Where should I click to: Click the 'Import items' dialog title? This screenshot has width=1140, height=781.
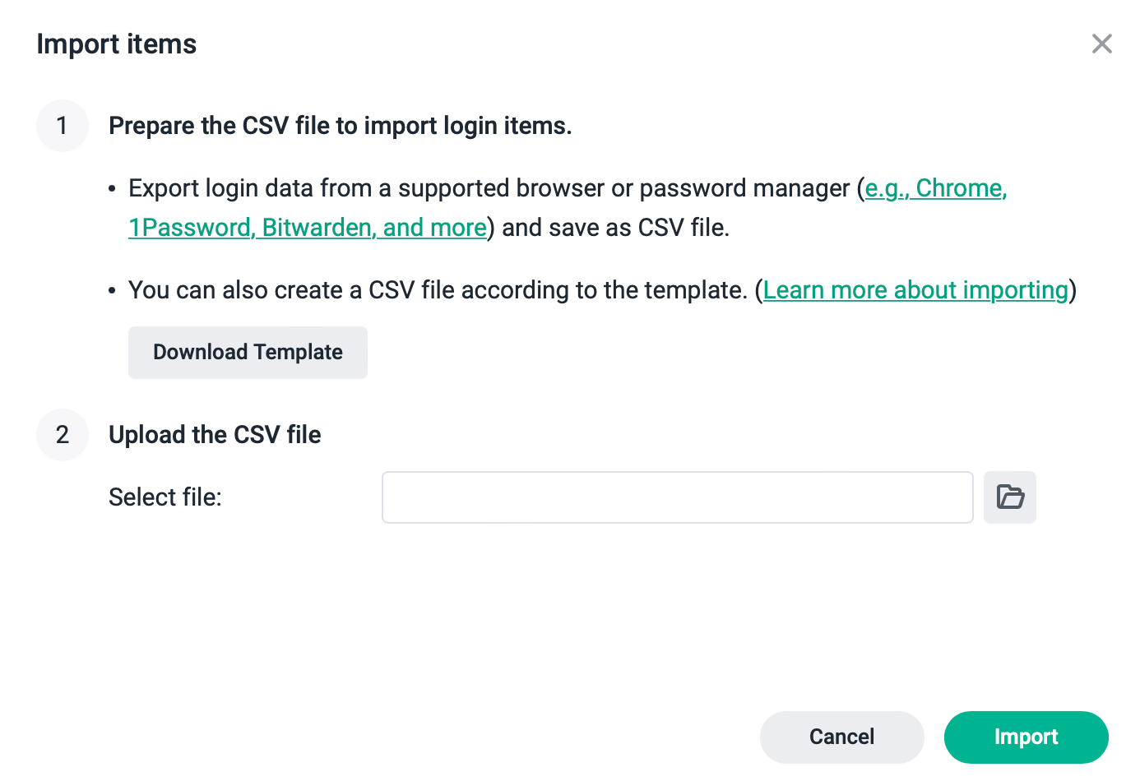click(x=117, y=44)
